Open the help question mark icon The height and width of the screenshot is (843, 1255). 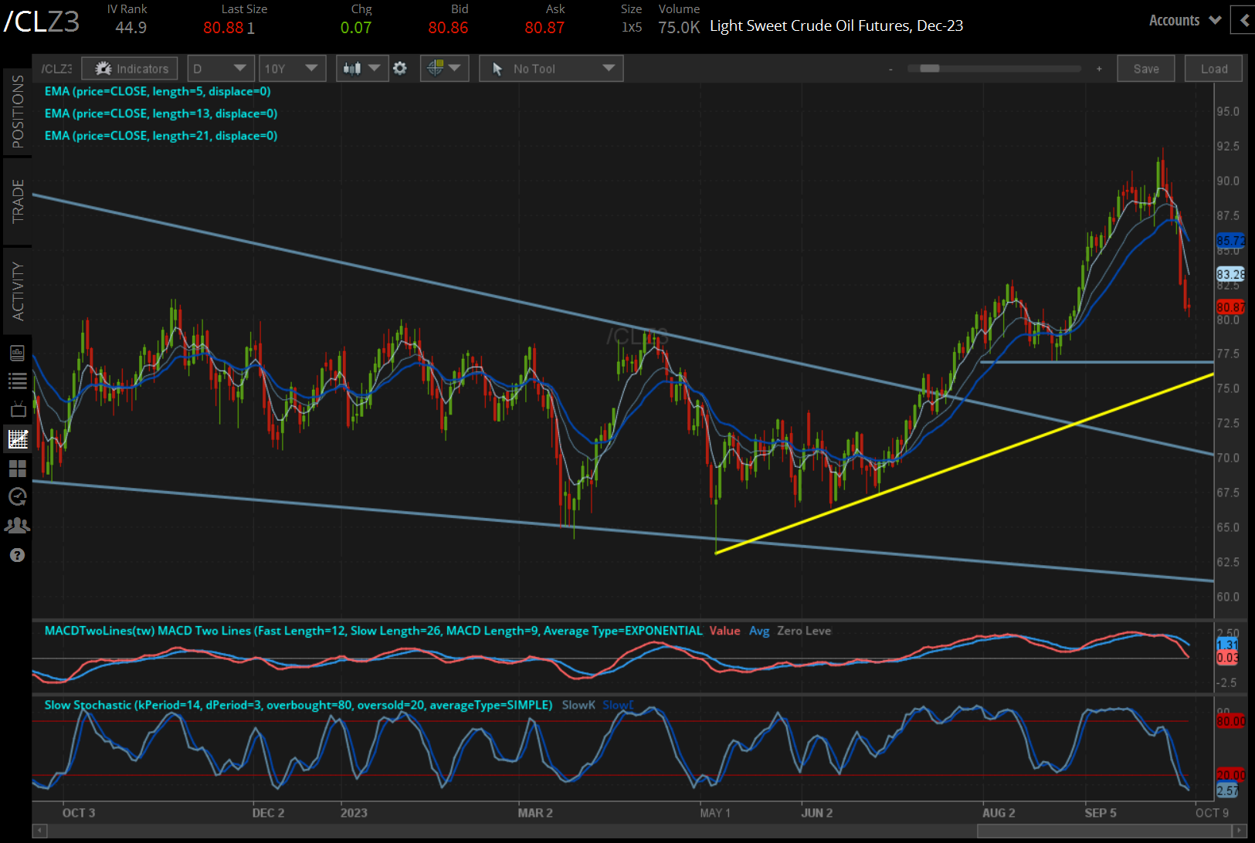point(17,555)
